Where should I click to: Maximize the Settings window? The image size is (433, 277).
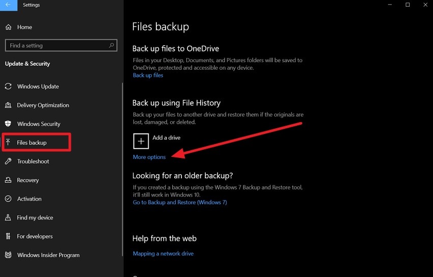pyautogui.click(x=408, y=5)
